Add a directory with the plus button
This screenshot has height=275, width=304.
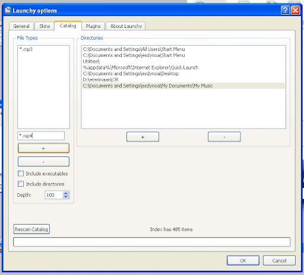point(142,137)
